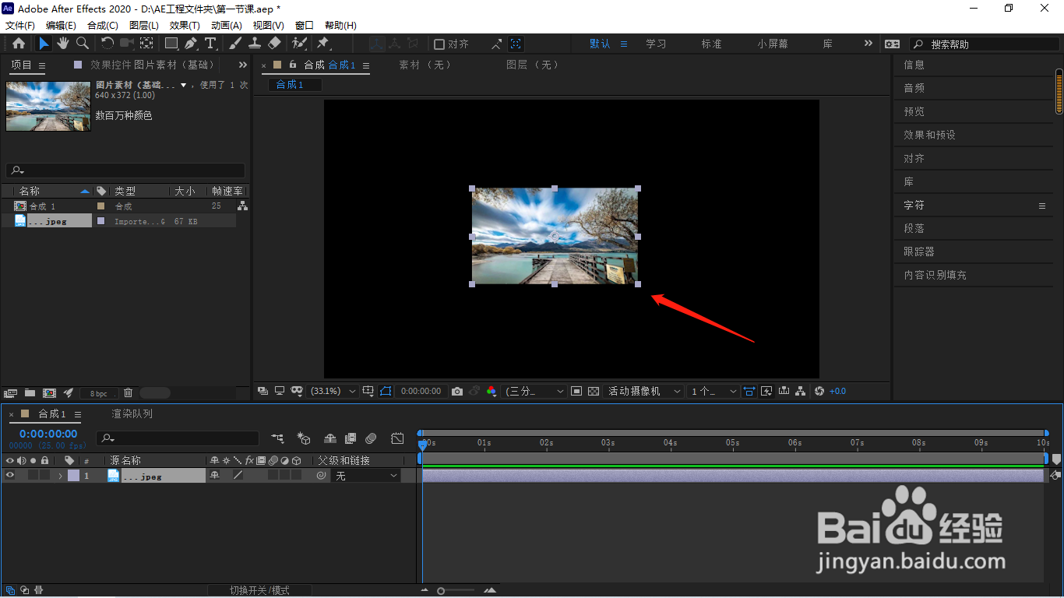Select the Zoom magnifier tool
Screen dimensions: 1064x598
[x=82, y=44]
